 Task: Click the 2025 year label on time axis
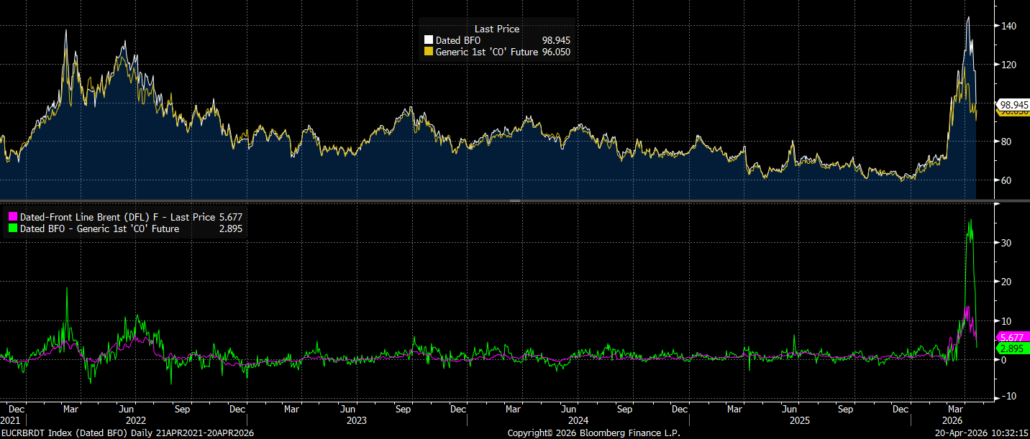[x=800, y=420]
